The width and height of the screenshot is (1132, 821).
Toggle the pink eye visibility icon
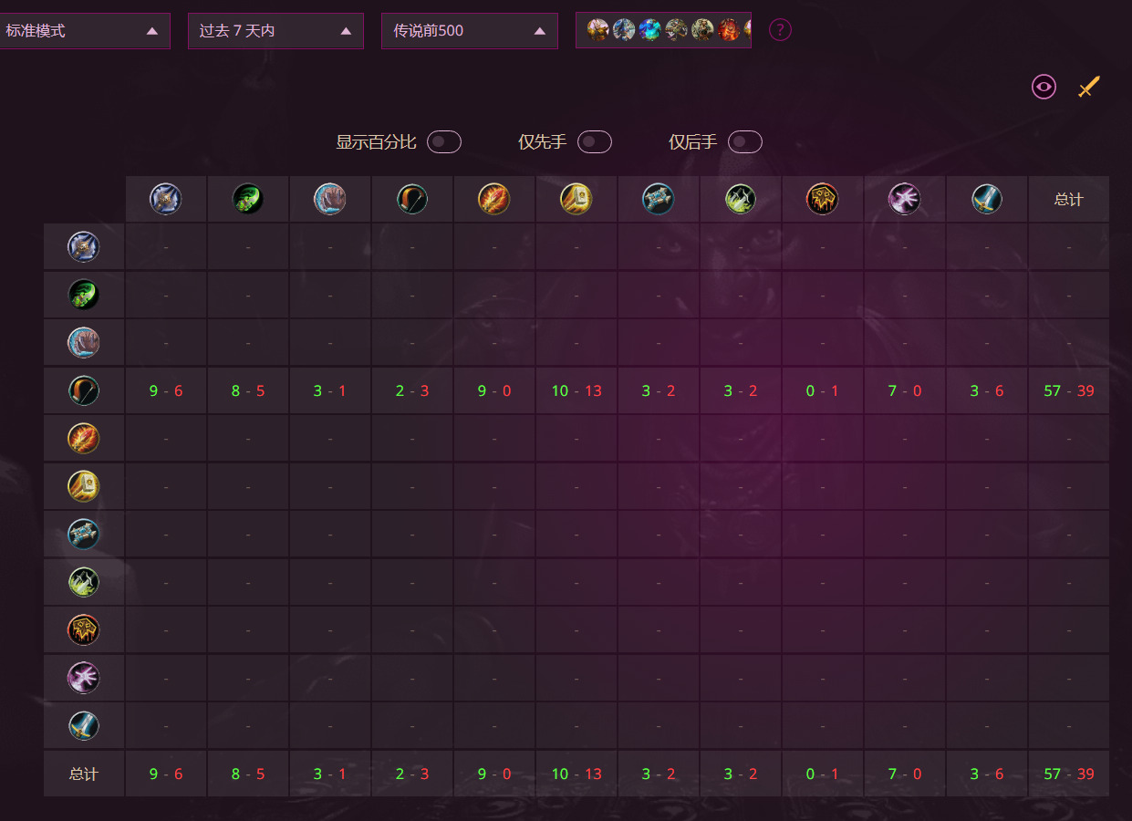pos(1044,87)
